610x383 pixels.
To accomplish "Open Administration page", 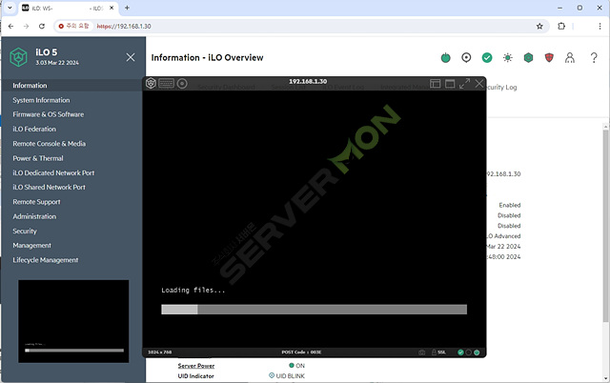I will point(34,216).
